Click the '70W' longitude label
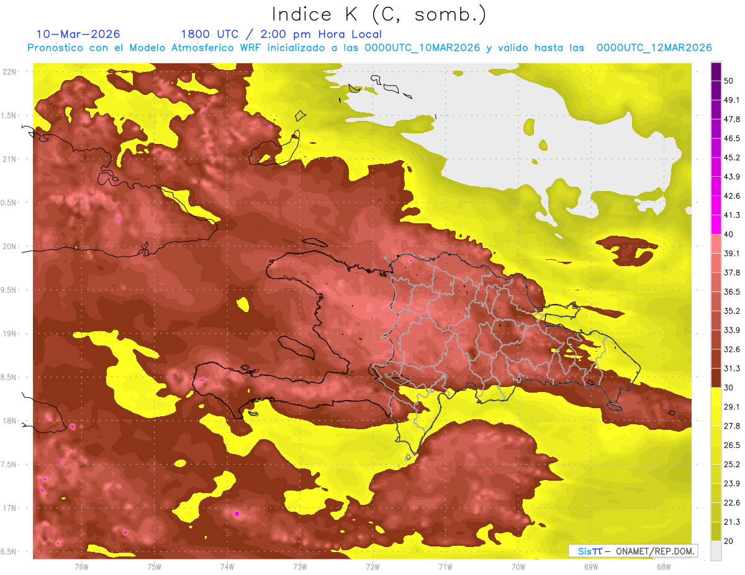Image resolution: width=745 pixels, height=575 pixels. (518, 566)
